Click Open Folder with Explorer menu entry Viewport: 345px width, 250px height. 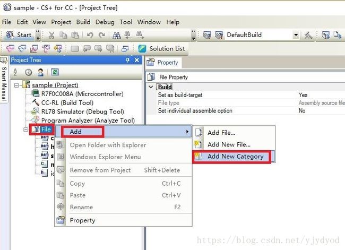tap(123, 145)
